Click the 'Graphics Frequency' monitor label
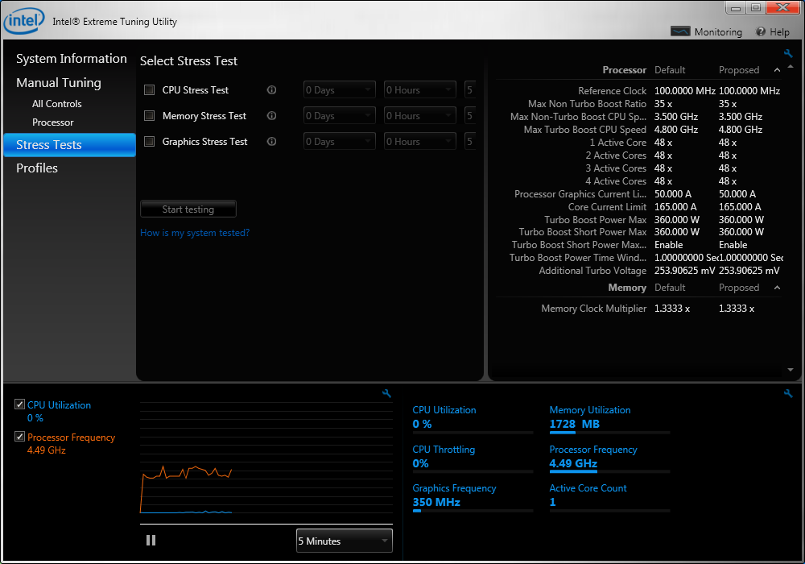The height and width of the screenshot is (564, 805). (454, 488)
